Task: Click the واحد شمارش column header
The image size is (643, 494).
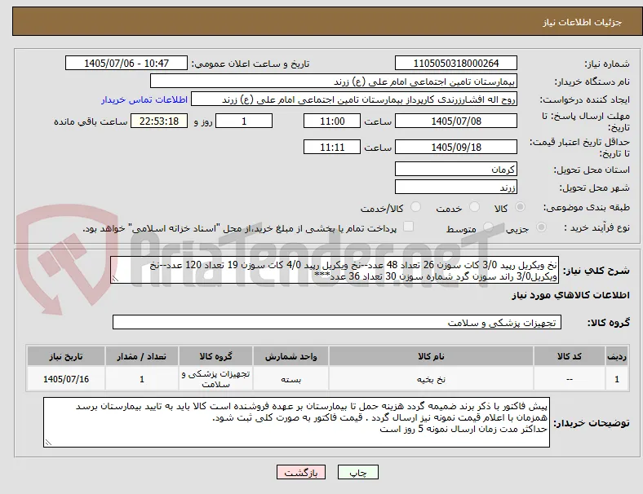Action: [290, 356]
